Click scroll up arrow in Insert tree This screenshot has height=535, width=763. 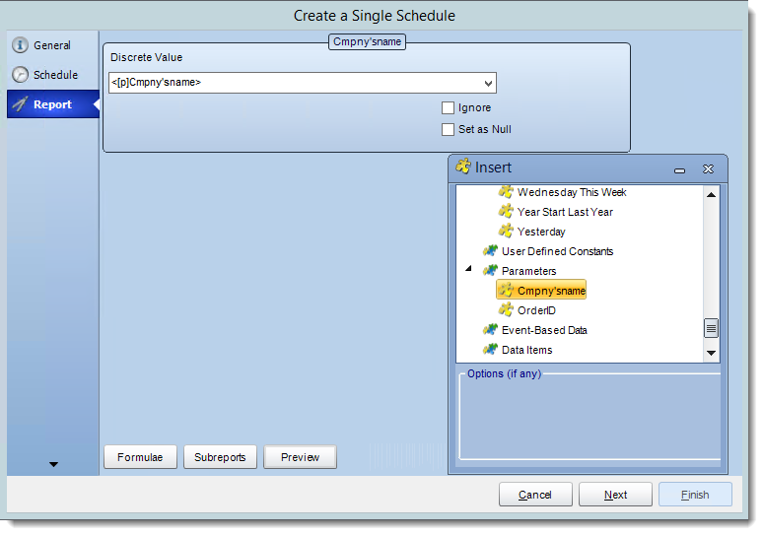711,194
